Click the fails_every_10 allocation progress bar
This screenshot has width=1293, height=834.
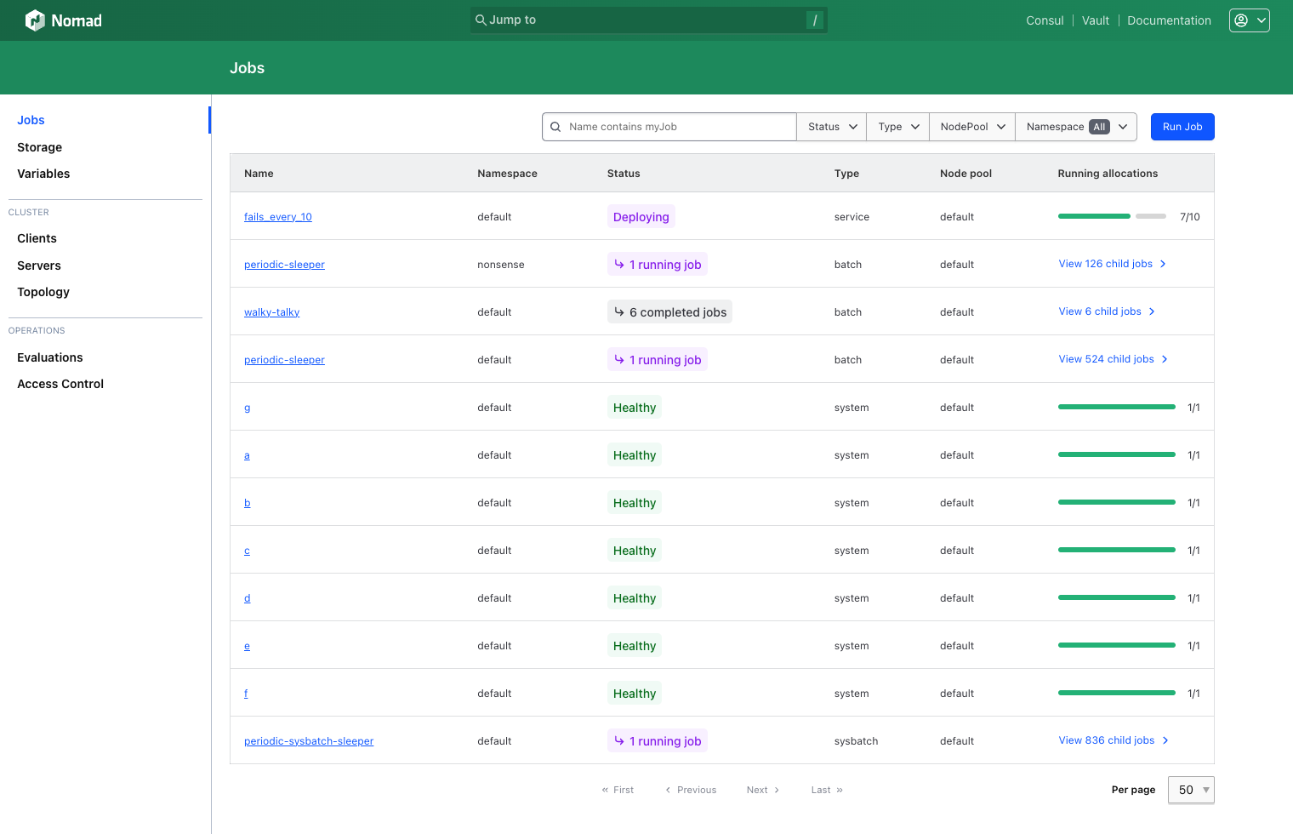(x=1111, y=216)
